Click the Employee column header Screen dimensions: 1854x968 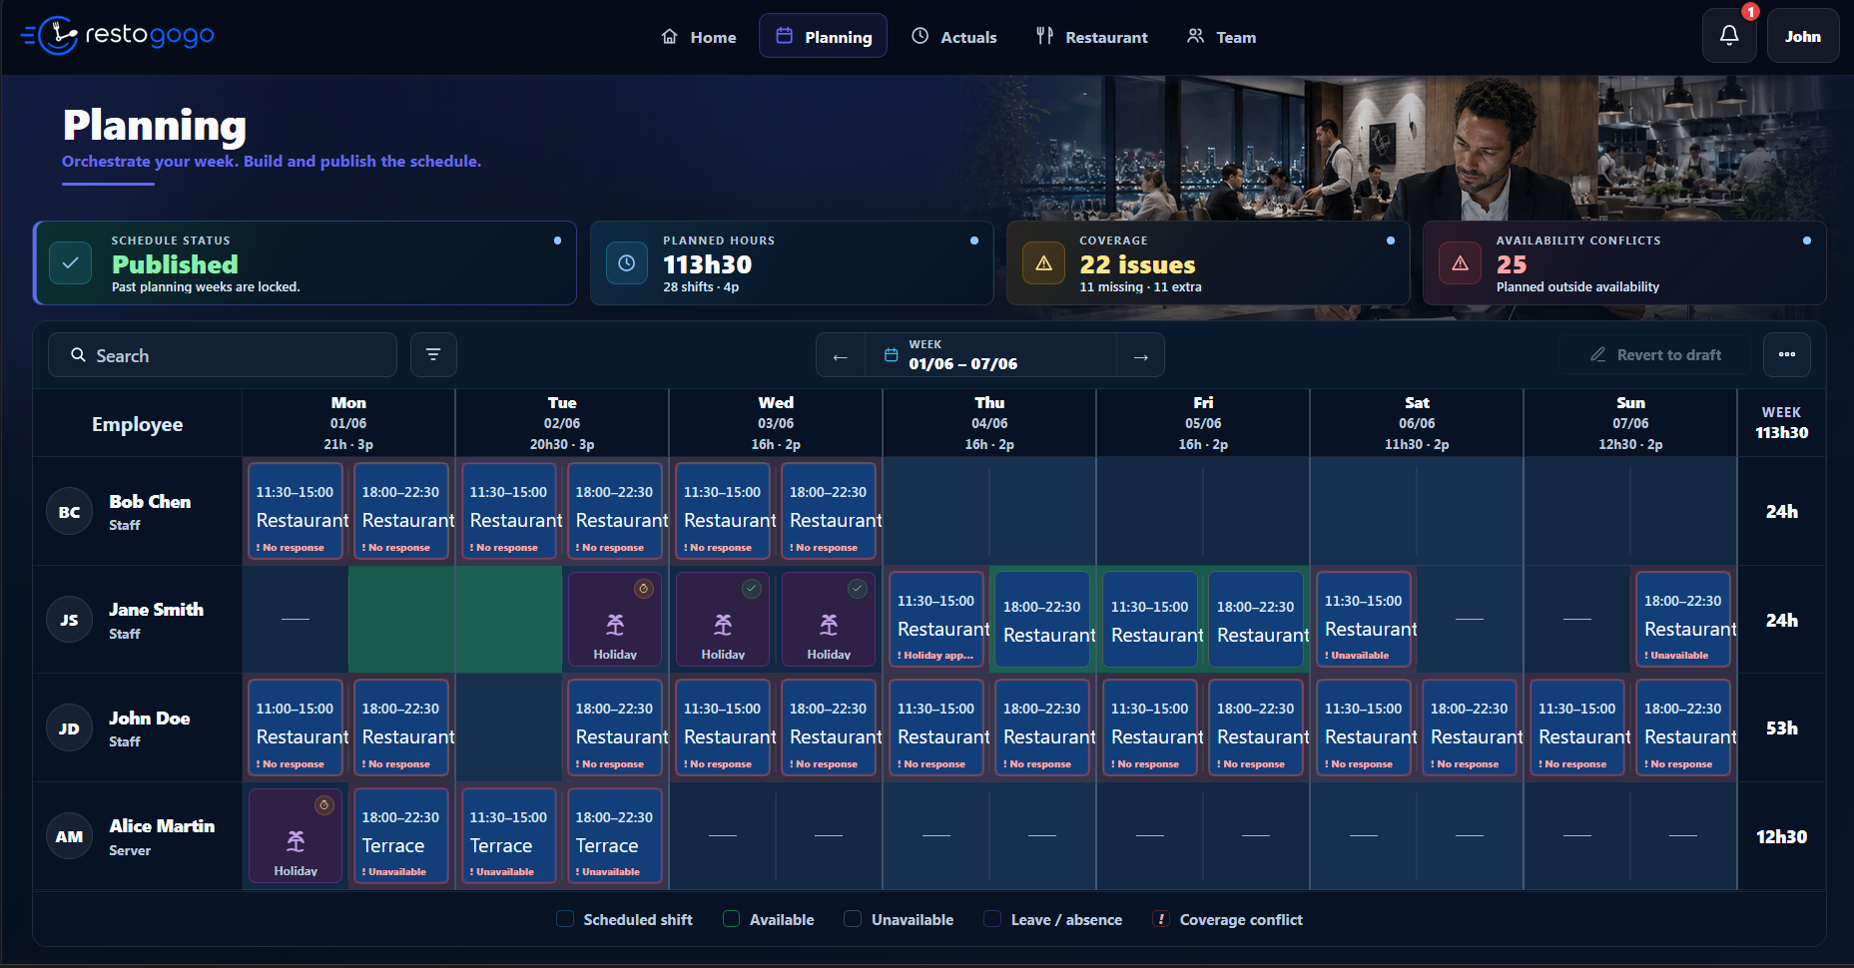[138, 424]
